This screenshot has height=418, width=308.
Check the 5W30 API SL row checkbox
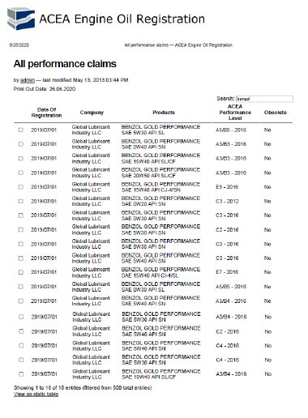pyautogui.click(x=21, y=130)
